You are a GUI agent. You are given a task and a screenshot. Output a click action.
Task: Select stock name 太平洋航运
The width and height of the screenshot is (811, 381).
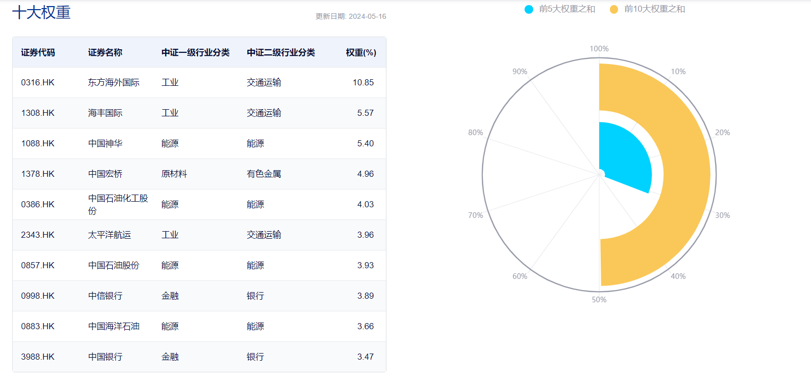tap(110, 235)
